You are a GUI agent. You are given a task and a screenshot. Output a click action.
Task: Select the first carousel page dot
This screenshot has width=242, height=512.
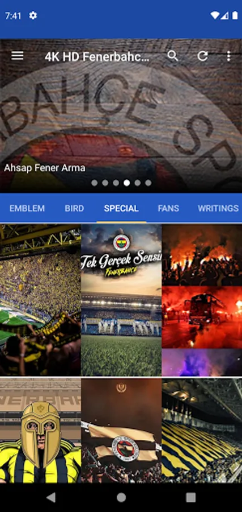(x=94, y=183)
